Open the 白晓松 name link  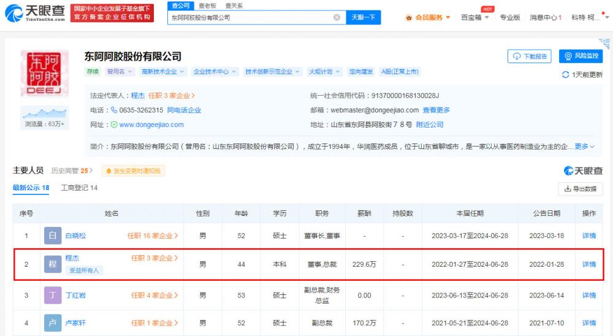(x=75, y=235)
